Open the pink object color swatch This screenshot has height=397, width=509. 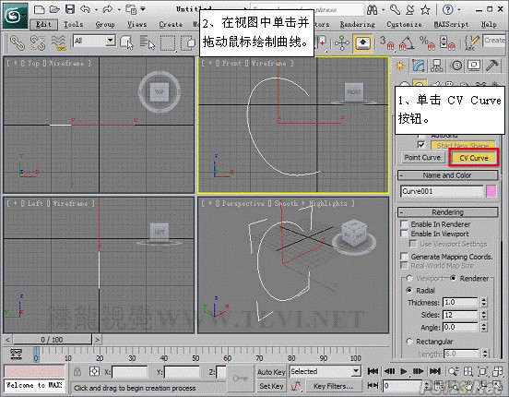click(x=491, y=191)
